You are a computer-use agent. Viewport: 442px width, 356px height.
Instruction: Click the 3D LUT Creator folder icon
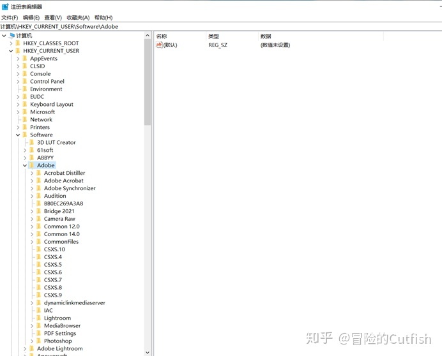coord(32,142)
